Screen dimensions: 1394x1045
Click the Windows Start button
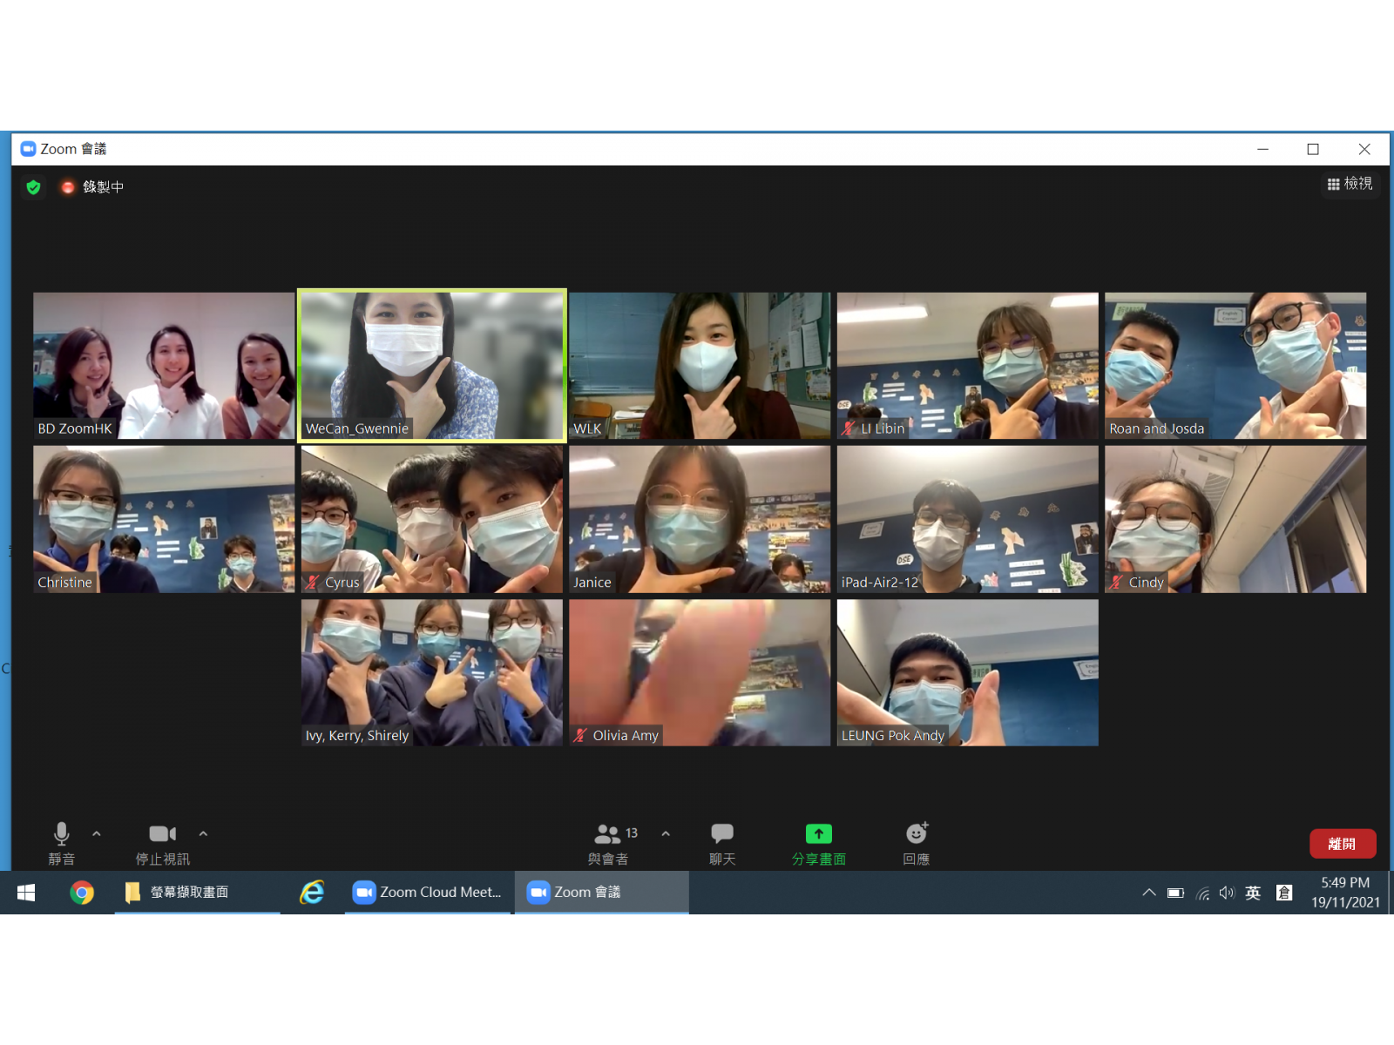(x=26, y=893)
